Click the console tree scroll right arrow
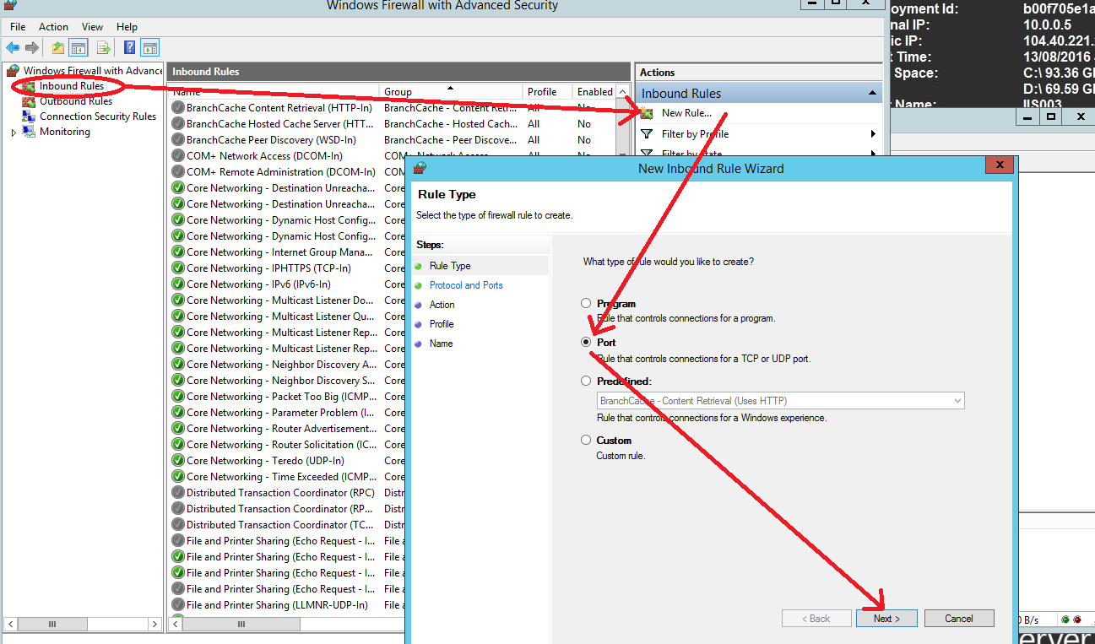The height and width of the screenshot is (644, 1095). (x=154, y=625)
